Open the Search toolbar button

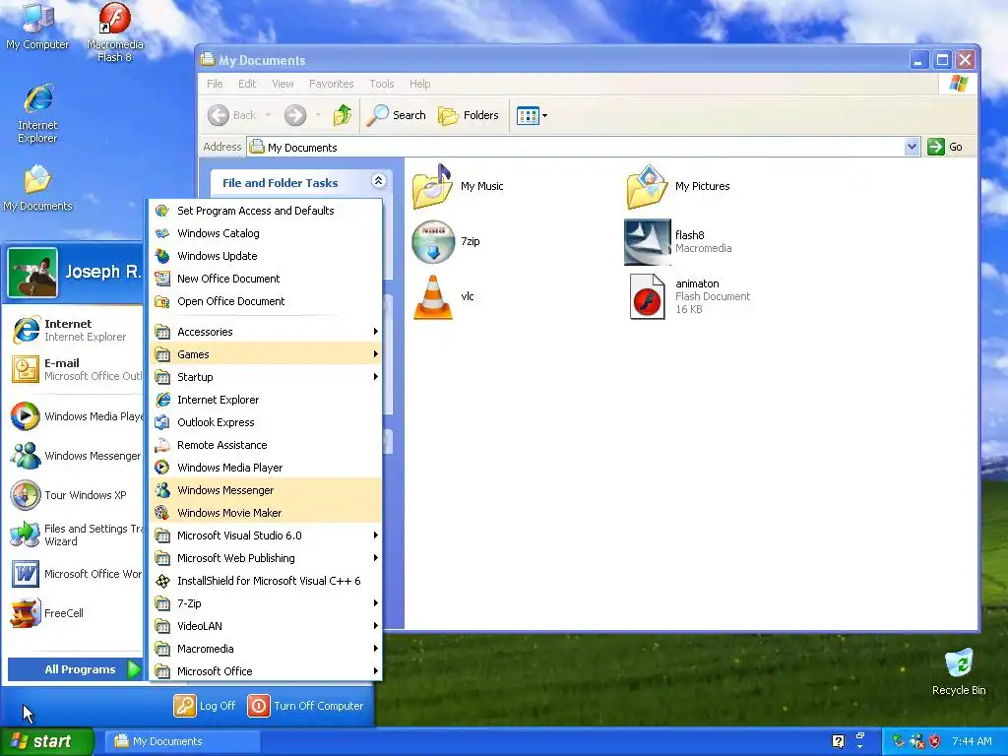[397, 115]
